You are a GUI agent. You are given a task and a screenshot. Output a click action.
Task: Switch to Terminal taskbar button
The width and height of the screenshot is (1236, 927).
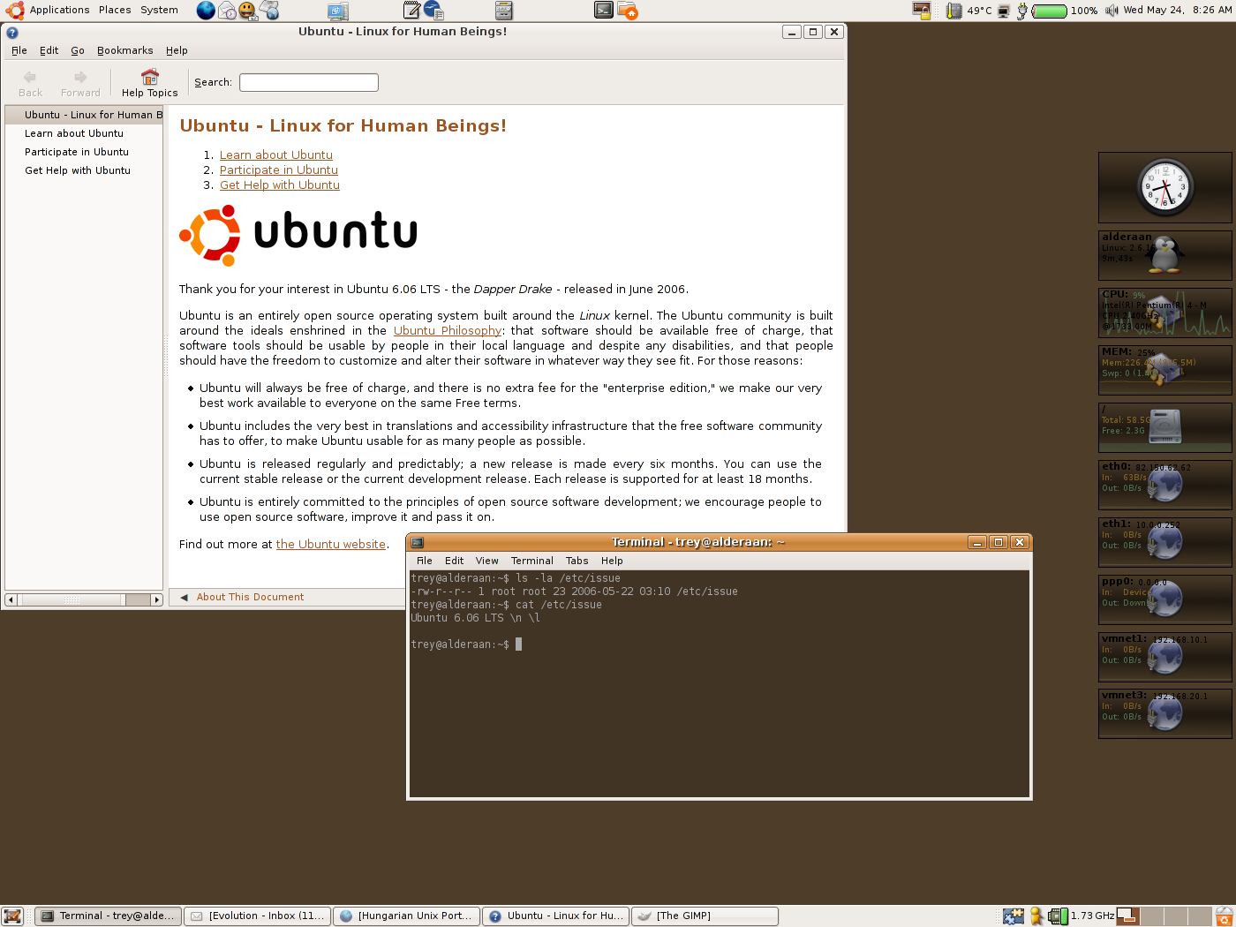[109, 916]
